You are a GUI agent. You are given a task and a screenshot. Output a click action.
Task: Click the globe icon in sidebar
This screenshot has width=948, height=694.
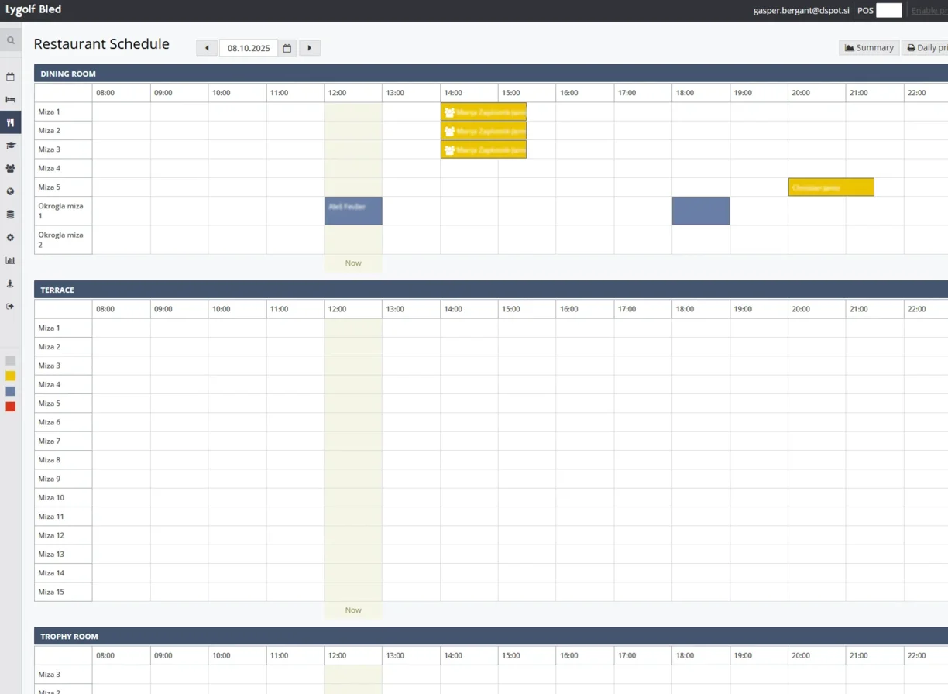(x=11, y=191)
